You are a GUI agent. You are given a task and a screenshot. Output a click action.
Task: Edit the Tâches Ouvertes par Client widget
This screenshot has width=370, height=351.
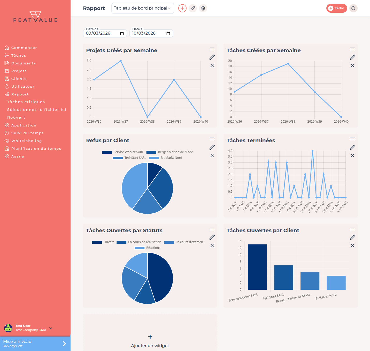point(352,237)
